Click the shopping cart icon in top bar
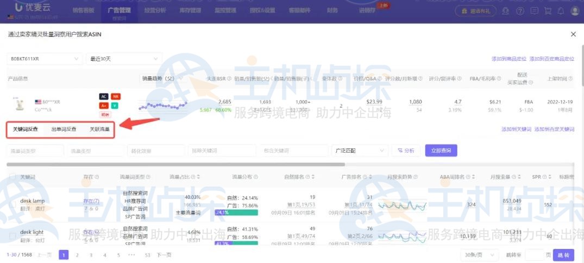The image size is (584, 263). click(x=548, y=11)
